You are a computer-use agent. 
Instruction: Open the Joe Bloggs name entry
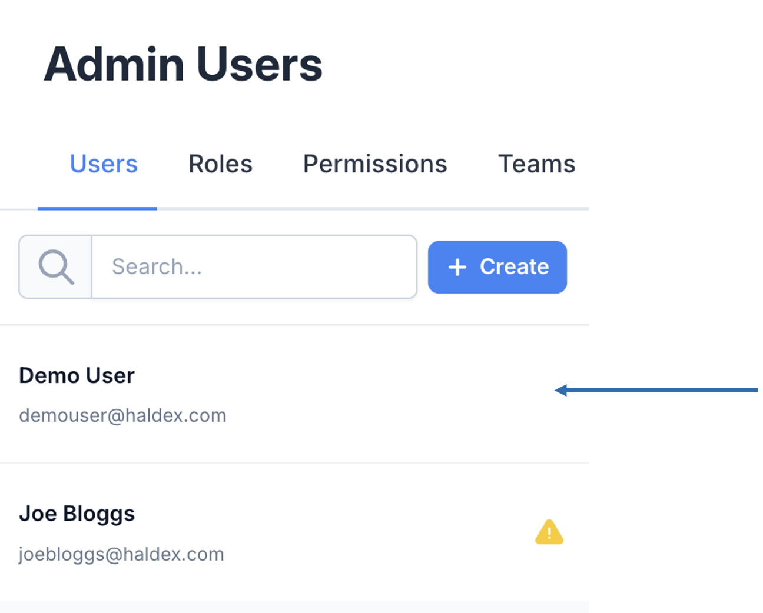(x=77, y=514)
